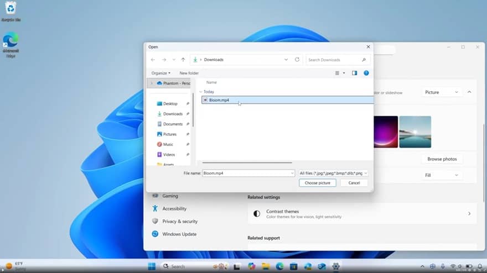Click the horizontal scrollbar in file list

tap(247, 162)
